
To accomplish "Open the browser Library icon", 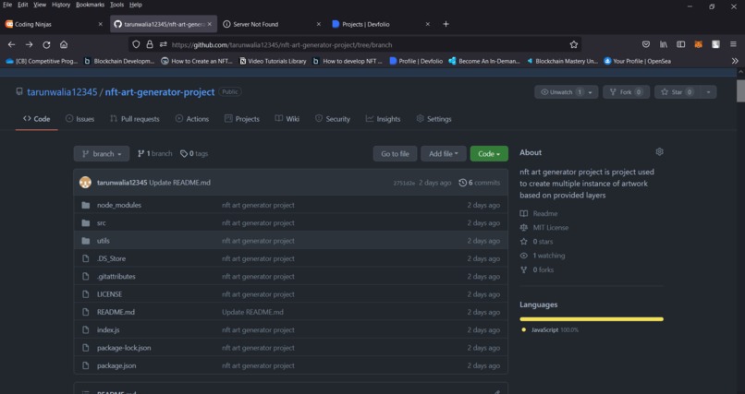I will click(x=664, y=44).
